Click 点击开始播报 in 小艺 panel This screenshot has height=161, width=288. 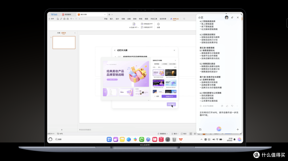(x=206, y=106)
